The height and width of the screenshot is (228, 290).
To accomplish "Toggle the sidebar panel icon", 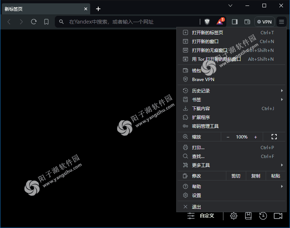I will point(234,22).
